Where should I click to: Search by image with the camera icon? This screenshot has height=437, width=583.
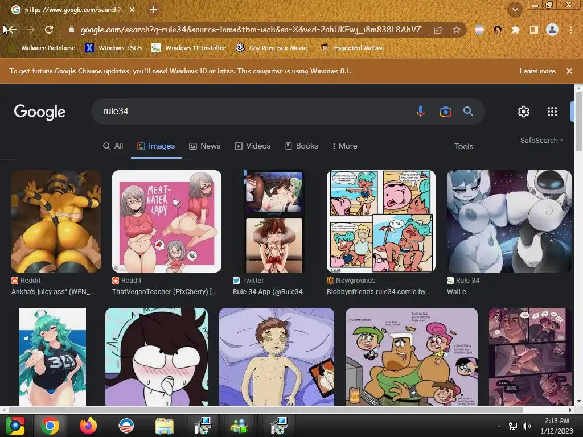(x=445, y=112)
